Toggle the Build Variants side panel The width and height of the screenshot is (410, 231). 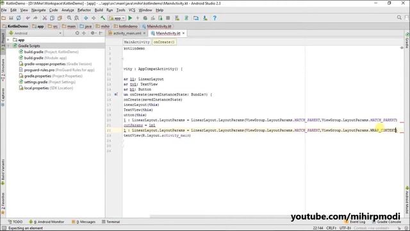(x=3, y=172)
